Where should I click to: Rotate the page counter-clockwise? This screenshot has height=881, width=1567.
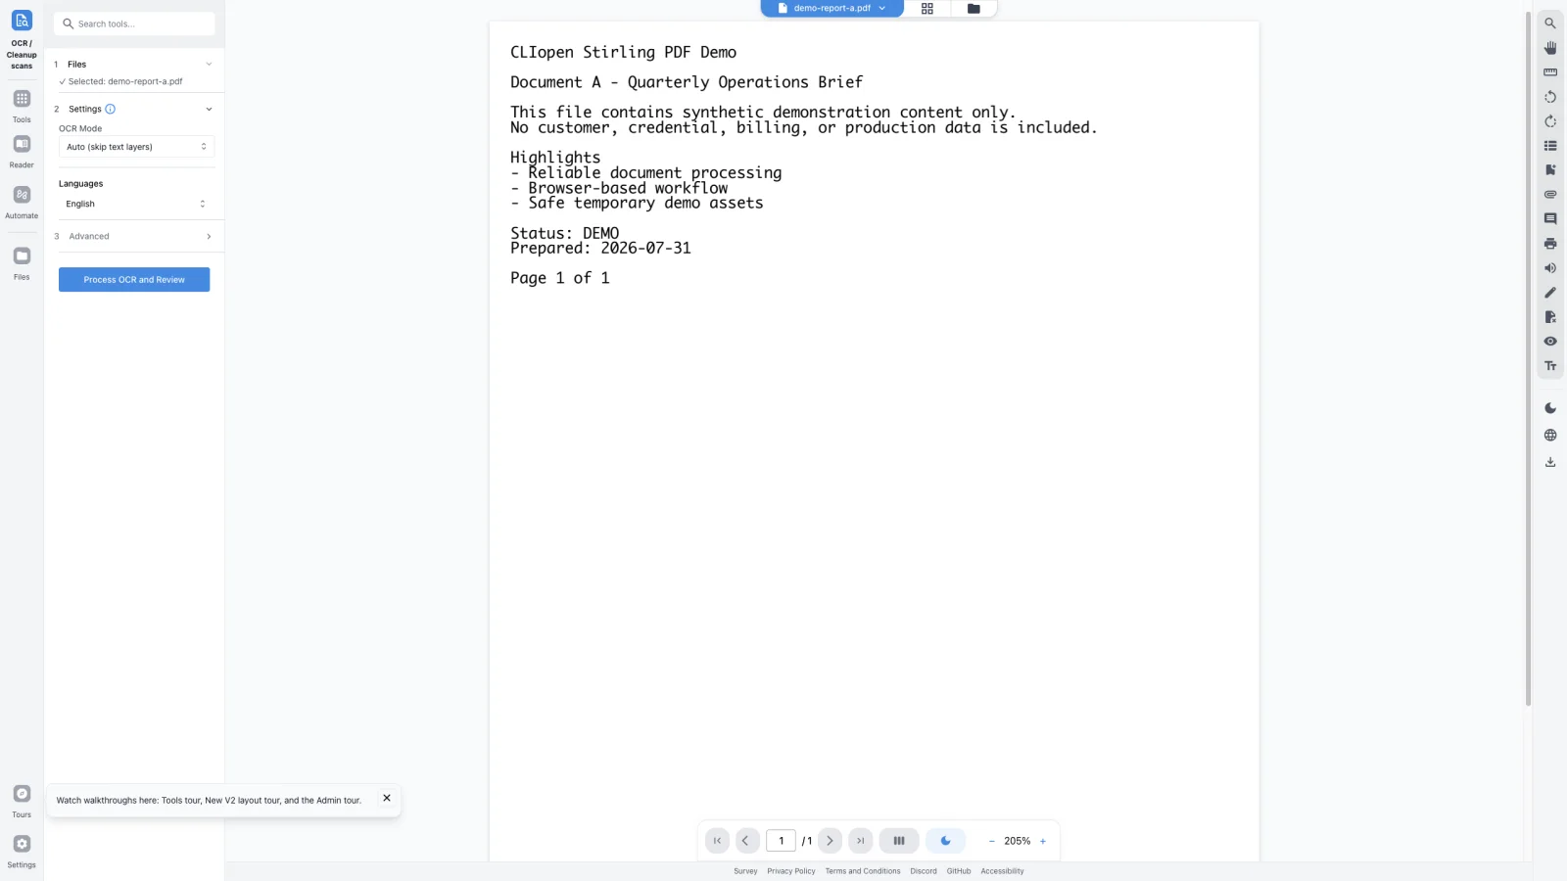(1550, 97)
